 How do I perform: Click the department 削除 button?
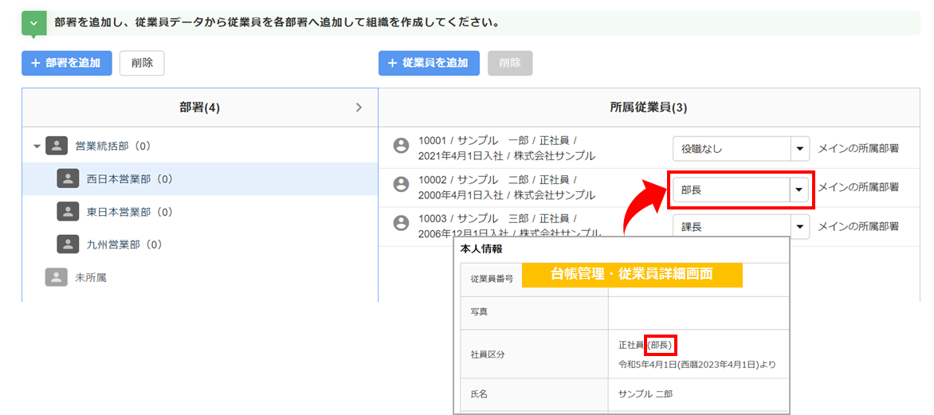coord(142,63)
